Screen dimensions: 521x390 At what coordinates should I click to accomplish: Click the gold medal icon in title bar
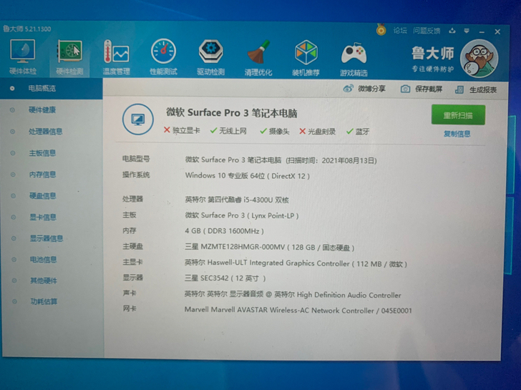pos(381,29)
